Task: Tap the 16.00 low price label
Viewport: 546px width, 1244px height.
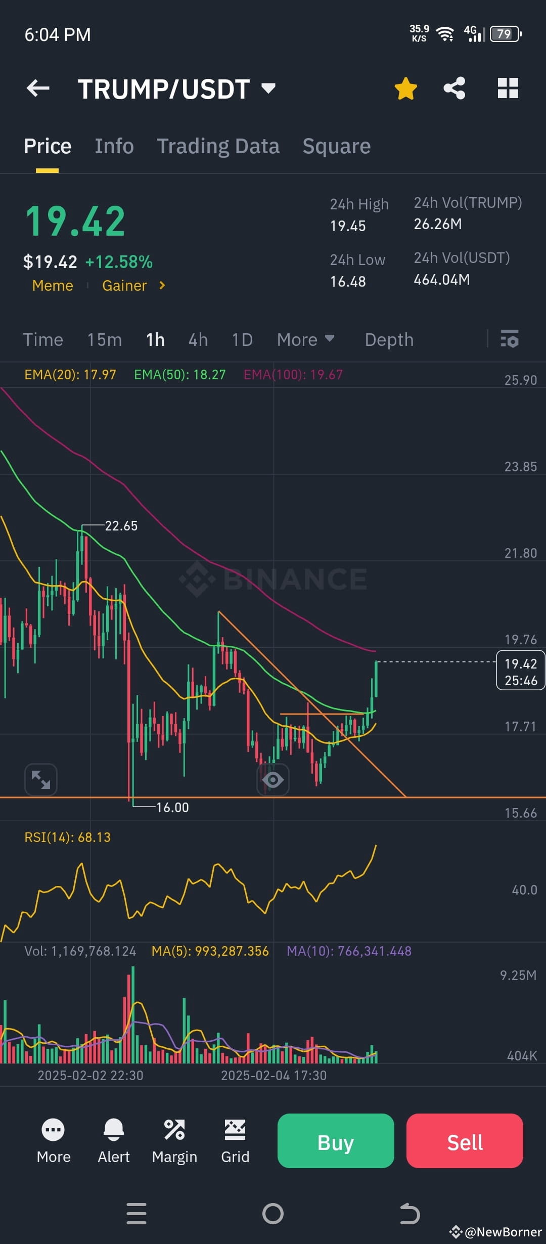Action: point(172,808)
